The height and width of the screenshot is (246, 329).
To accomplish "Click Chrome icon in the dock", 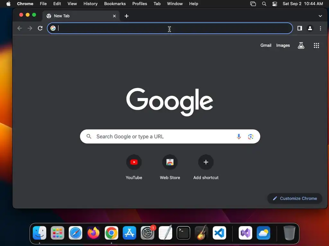I will 111,233.
